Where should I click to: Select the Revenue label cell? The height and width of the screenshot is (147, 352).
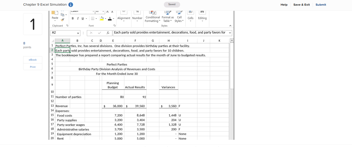(x=62, y=106)
